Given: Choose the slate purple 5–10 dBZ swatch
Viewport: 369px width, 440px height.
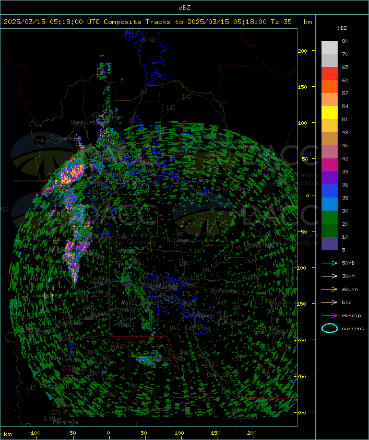Looking at the screenshot, I should [x=329, y=244].
